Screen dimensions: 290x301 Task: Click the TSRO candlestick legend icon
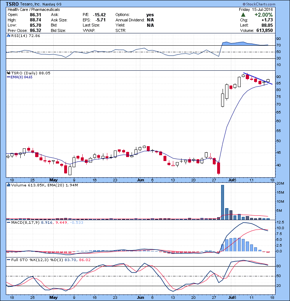pyautogui.click(x=8, y=73)
